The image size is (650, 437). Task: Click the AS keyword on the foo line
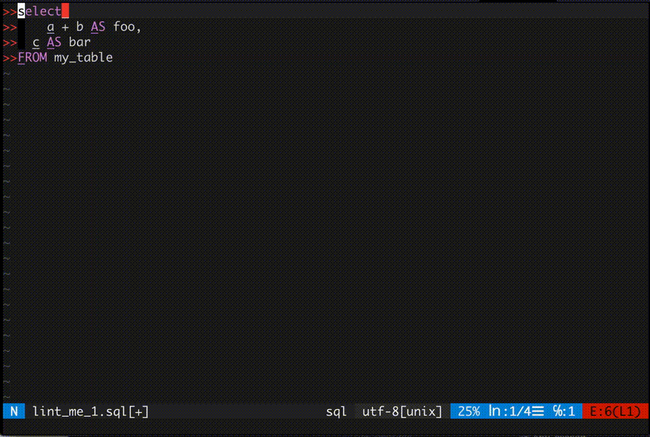pos(97,26)
